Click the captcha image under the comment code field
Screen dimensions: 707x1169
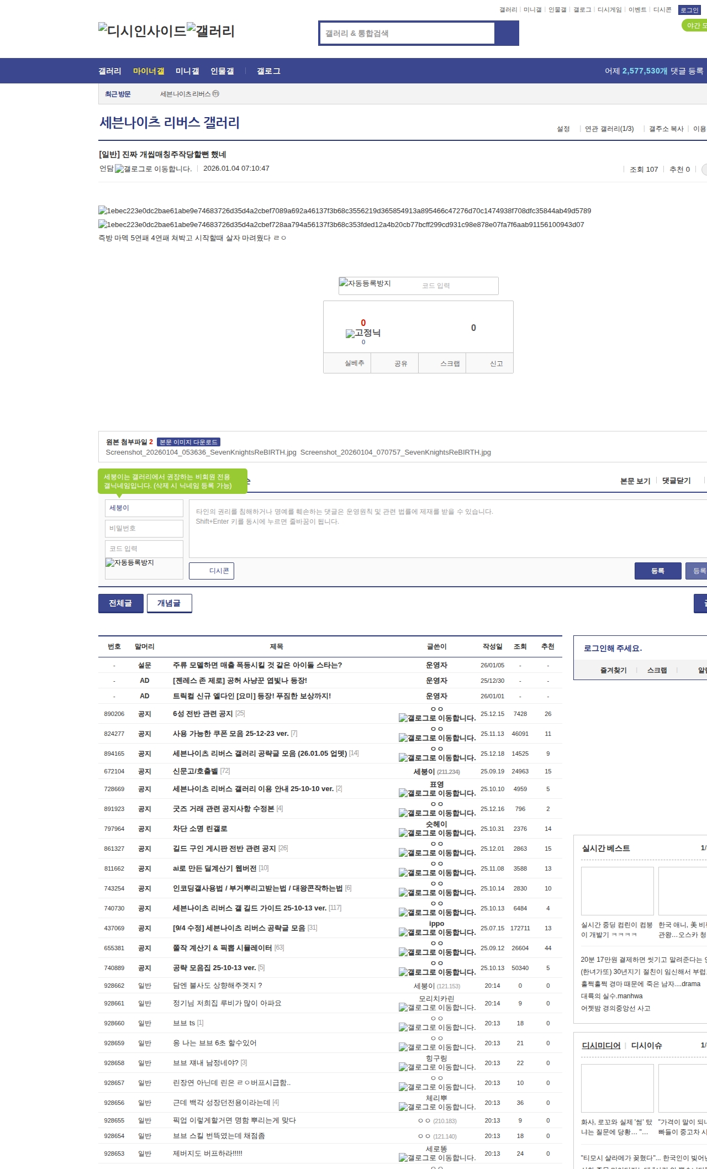click(130, 563)
